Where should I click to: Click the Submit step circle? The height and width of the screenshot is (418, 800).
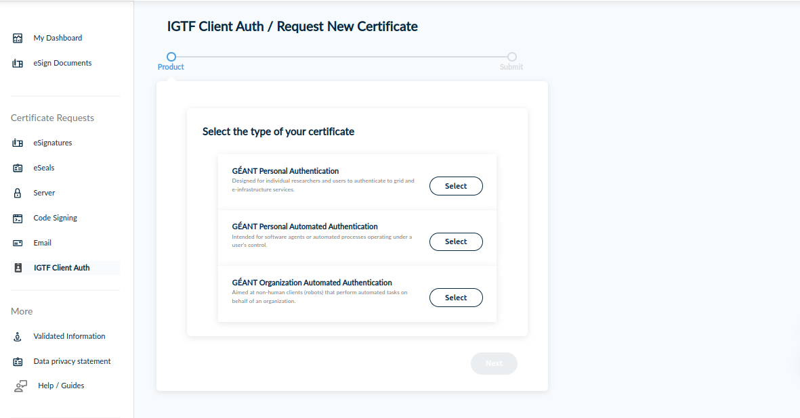click(x=512, y=57)
